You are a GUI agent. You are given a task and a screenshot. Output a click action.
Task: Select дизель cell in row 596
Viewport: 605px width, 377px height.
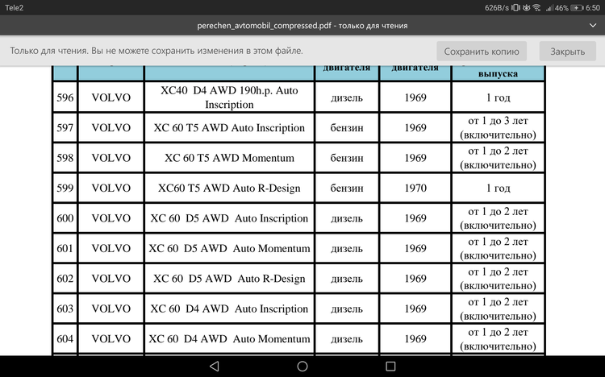(347, 97)
